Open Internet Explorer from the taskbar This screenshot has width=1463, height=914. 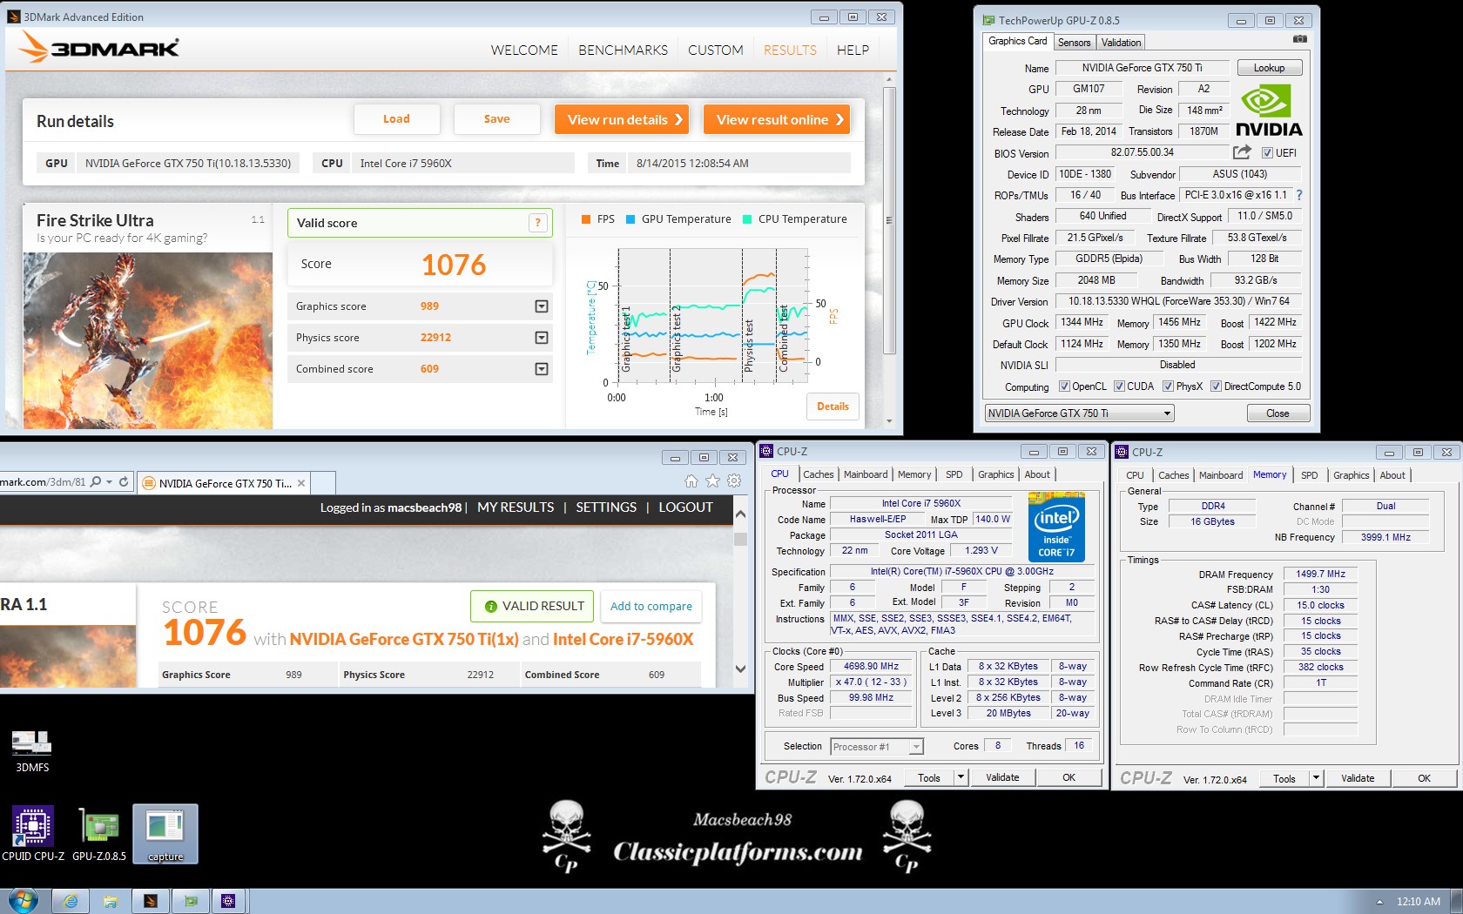pos(71,901)
